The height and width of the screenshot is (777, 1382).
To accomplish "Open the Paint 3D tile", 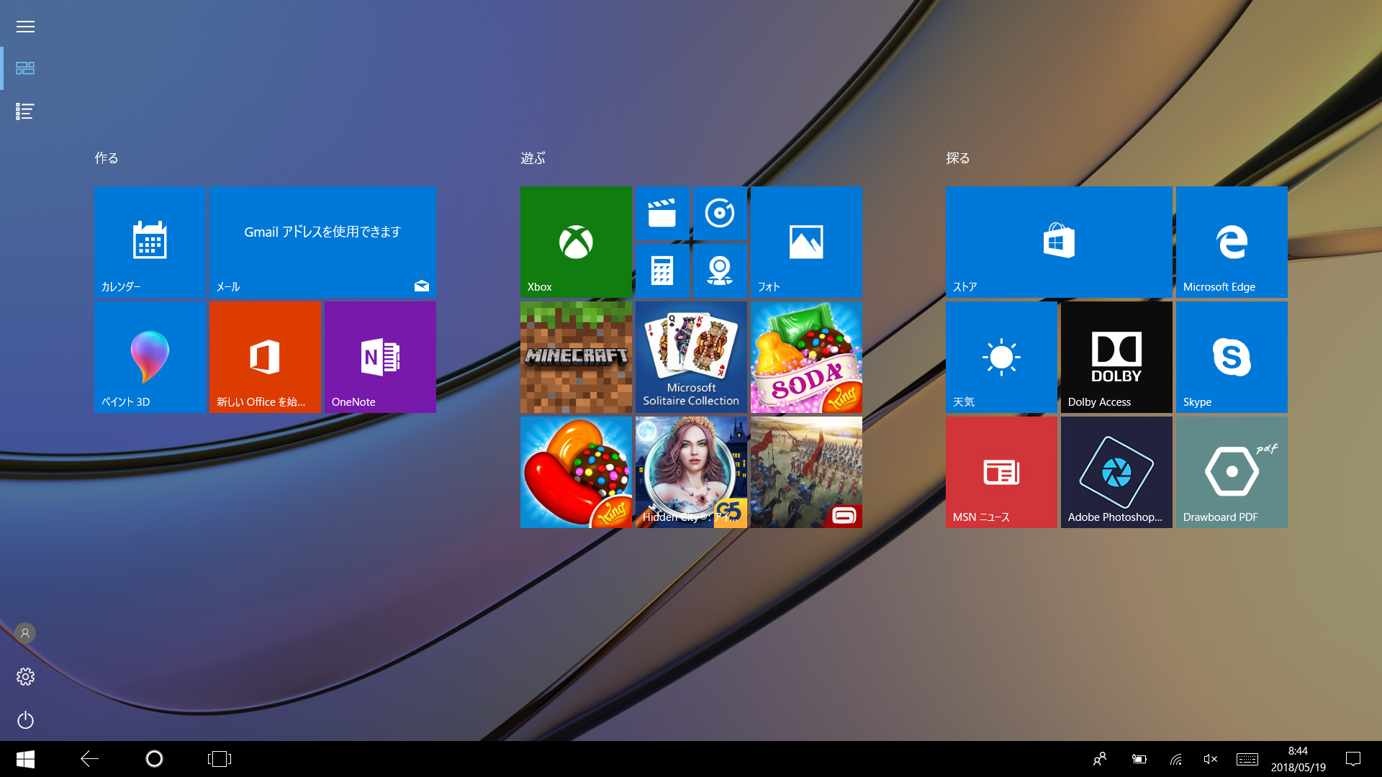I will [150, 357].
